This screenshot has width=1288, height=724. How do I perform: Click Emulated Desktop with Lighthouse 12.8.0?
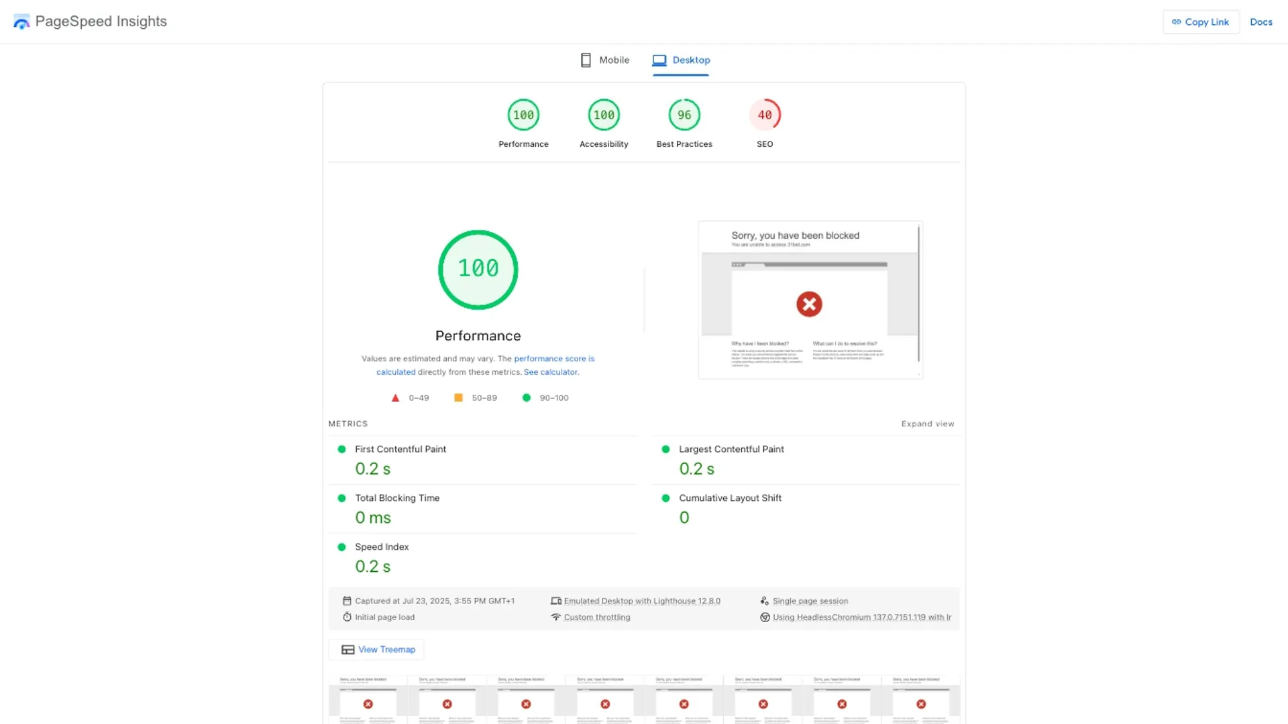point(642,601)
